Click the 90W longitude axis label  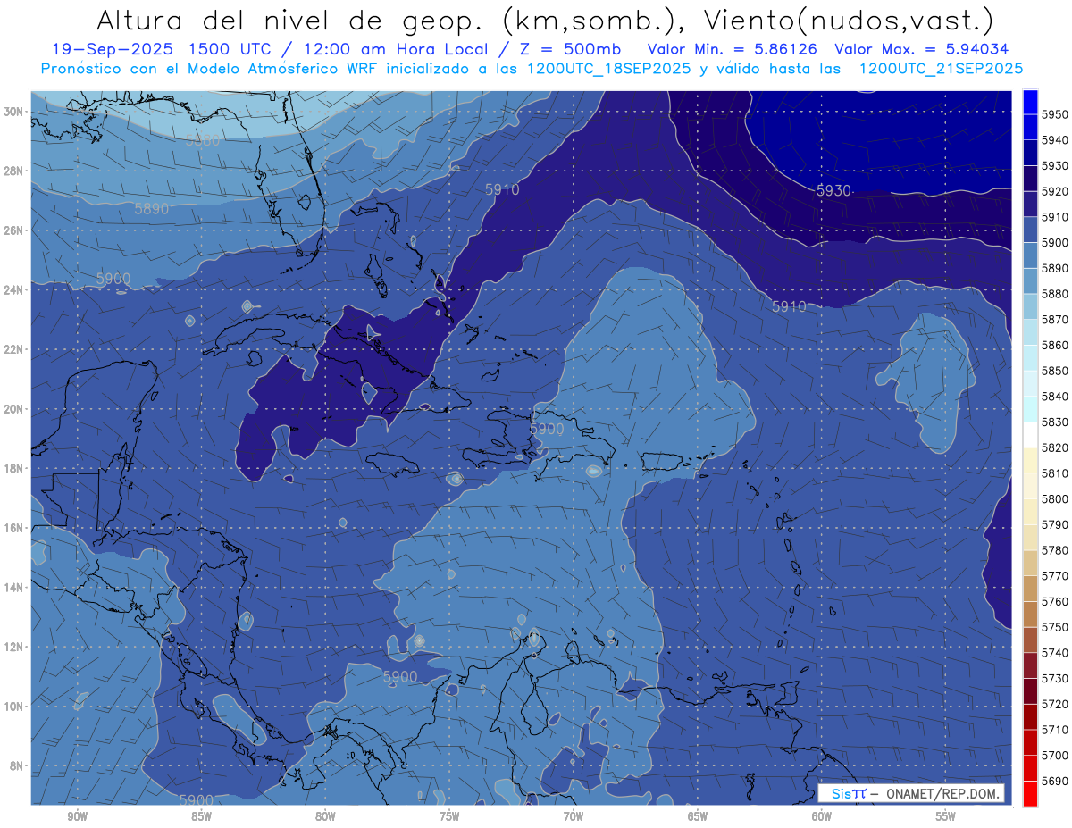click(x=78, y=816)
